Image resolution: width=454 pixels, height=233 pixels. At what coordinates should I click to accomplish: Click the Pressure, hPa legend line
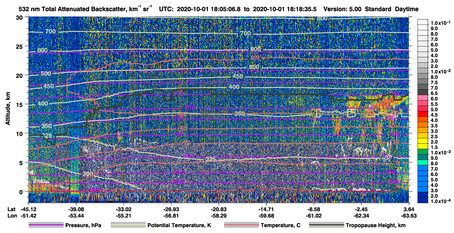(46, 225)
